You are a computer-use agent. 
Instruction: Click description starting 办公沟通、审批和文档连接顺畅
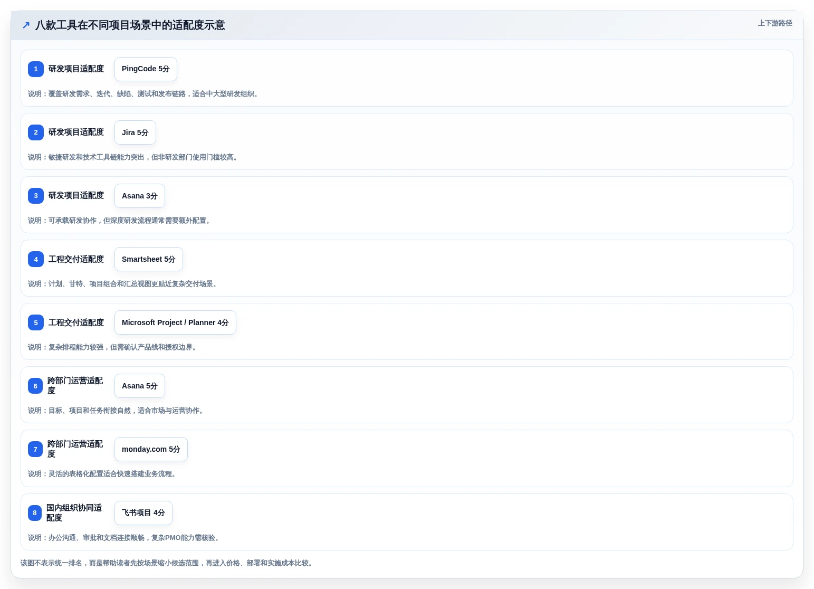click(125, 538)
